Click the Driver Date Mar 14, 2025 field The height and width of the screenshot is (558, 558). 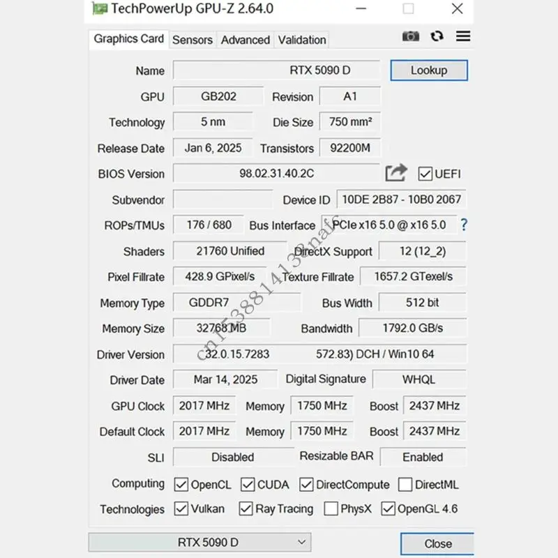click(x=225, y=379)
